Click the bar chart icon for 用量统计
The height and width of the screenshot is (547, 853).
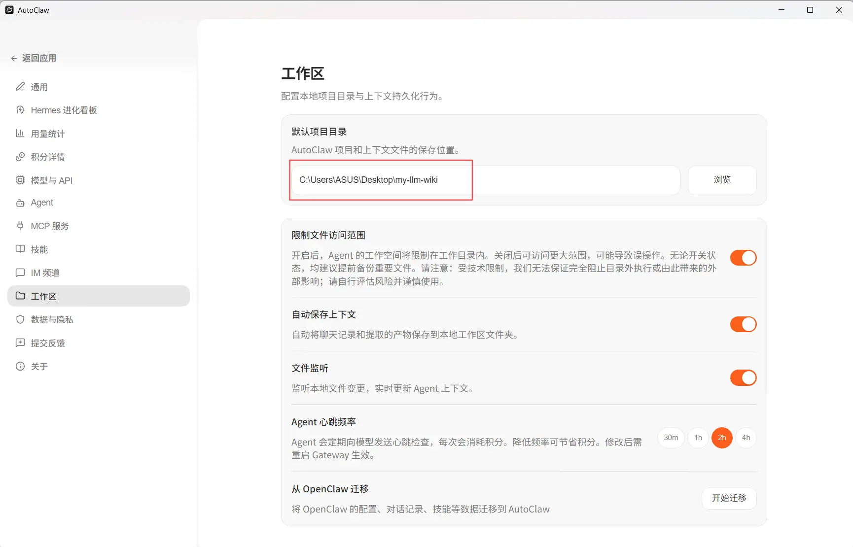click(x=20, y=133)
